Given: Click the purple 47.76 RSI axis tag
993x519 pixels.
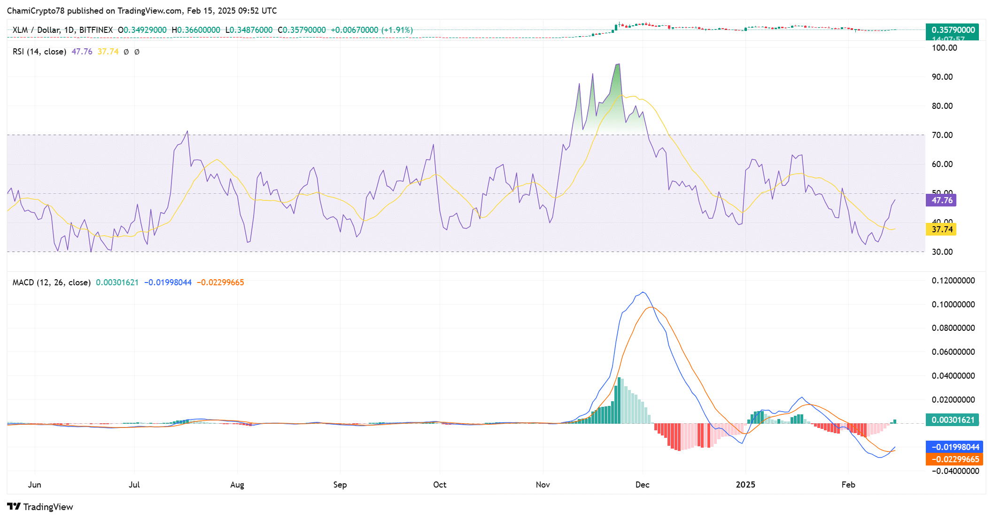Looking at the screenshot, I should (941, 200).
